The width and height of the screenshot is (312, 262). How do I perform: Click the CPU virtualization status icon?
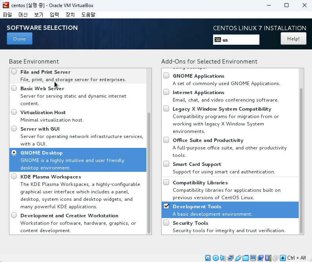click(x=268, y=258)
